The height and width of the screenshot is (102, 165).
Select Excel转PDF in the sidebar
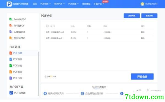pos(18,19)
